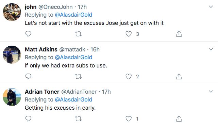
Task: Open @AlasdairGold link in Matt Adkins' reply
Action: [73, 57]
